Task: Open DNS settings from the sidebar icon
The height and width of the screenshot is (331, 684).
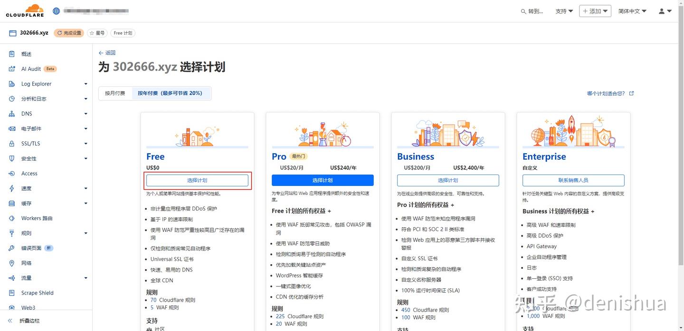Action: [x=12, y=113]
